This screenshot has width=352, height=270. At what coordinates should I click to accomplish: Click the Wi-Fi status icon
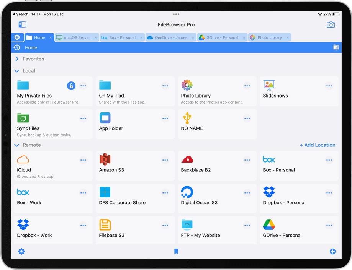[320, 14]
